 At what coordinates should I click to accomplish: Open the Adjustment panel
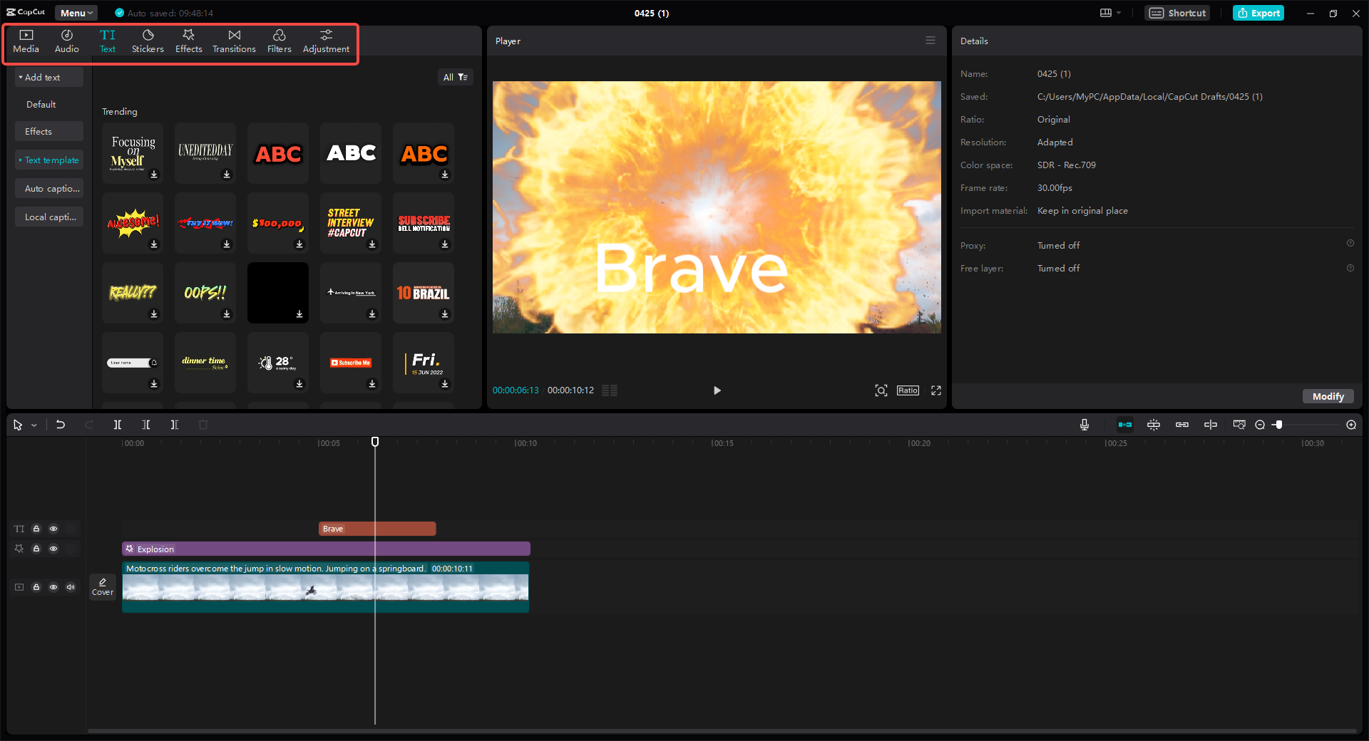(x=326, y=41)
